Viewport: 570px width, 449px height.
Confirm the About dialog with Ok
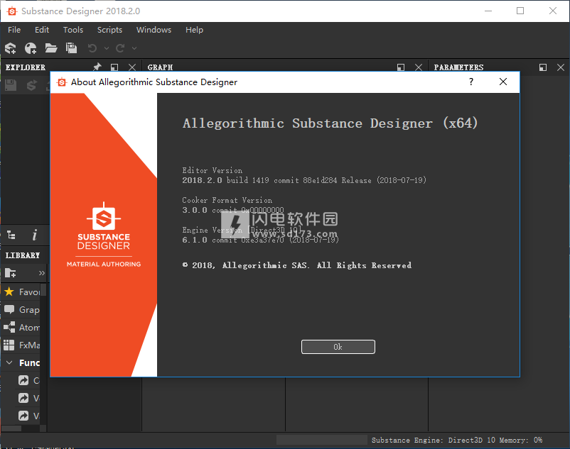click(338, 347)
